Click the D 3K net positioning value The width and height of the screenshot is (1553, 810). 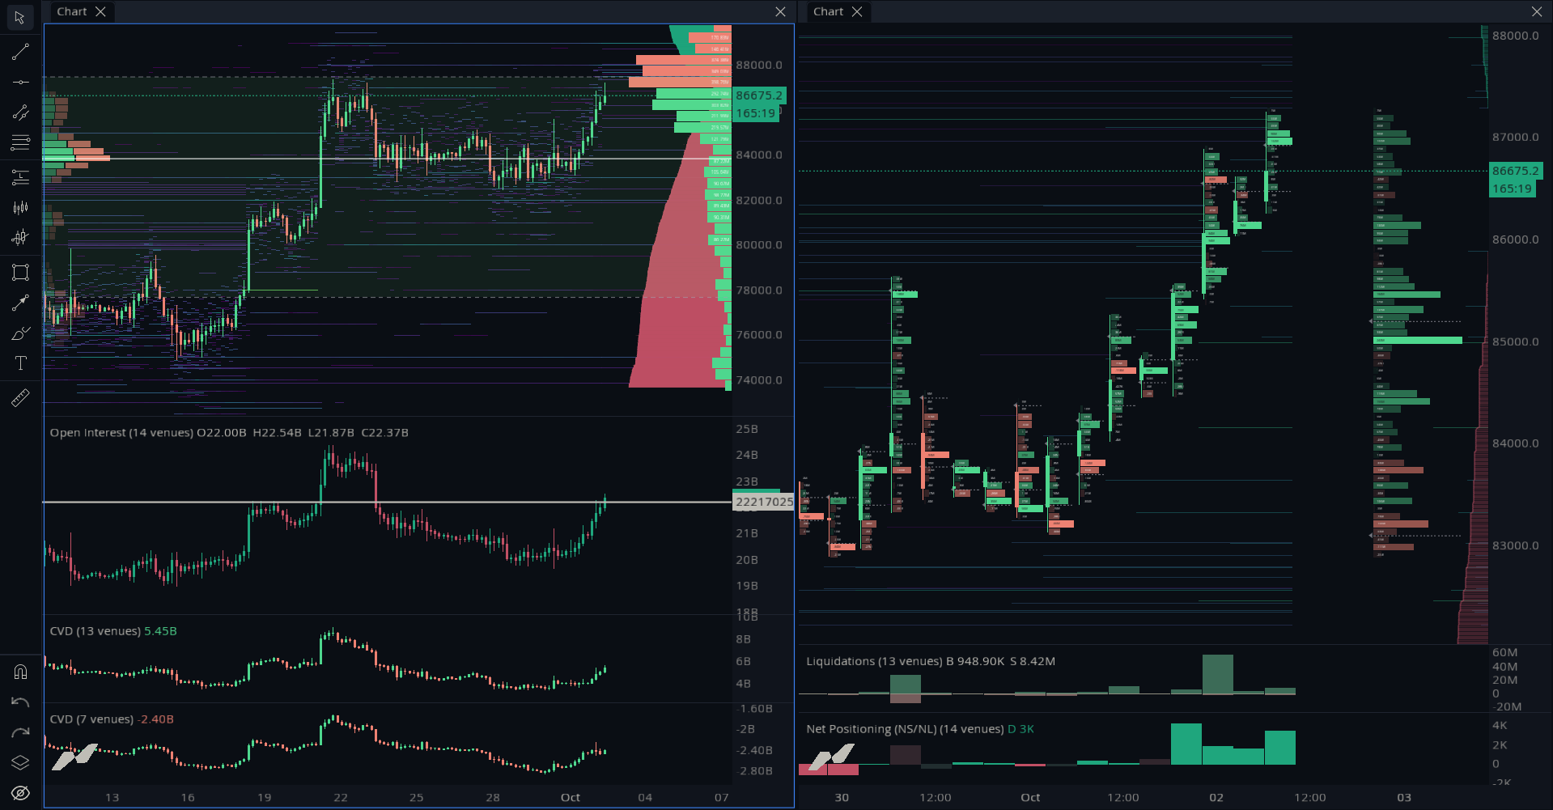coord(1020,729)
